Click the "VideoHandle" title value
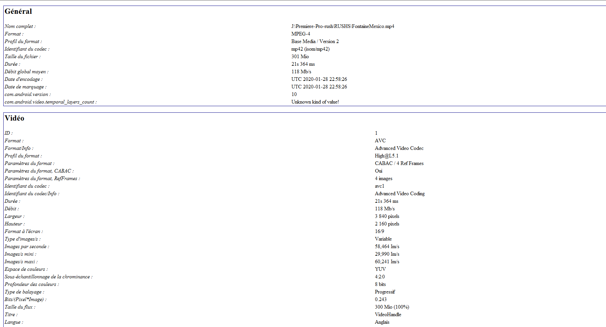606x327 pixels. [388, 315]
